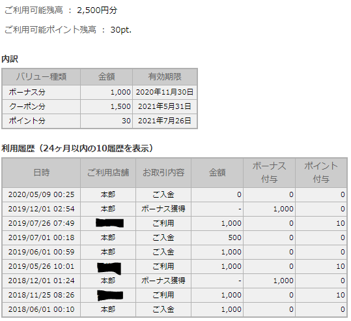The height and width of the screenshot is (321, 351).
Task: Select the 2018/12/01 01:24 date cell
Action: [41, 281]
